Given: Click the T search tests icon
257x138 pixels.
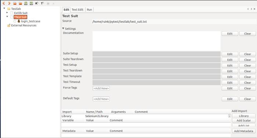Looking at the screenshot, I should (x=42, y=3).
